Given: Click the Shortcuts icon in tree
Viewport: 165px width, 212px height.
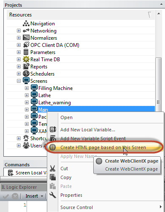Looking at the screenshot, I should (26, 138).
